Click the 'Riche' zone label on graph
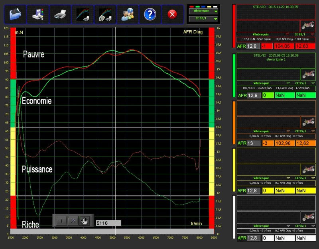Image resolution: width=319 pixels, height=249 pixels. (30, 224)
